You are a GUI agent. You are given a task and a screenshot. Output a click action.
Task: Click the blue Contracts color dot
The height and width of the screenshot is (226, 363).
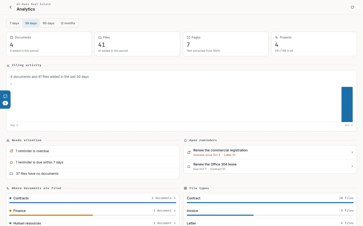10,198
